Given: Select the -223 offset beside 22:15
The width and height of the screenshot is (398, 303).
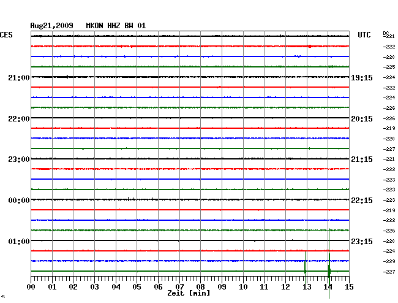Looking at the screenshot, I should pos(389,200).
